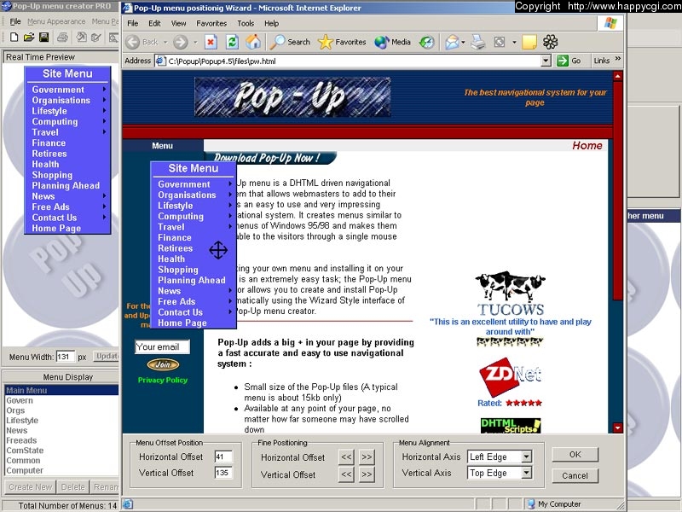Click the Your email input field
The width and height of the screenshot is (682, 512).
[162, 346]
